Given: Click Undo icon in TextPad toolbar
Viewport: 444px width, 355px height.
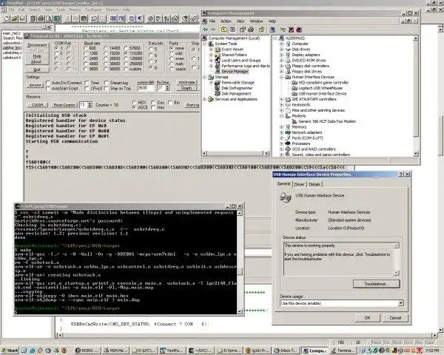Looking at the screenshot, I should pyautogui.click(x=95, y=18).
